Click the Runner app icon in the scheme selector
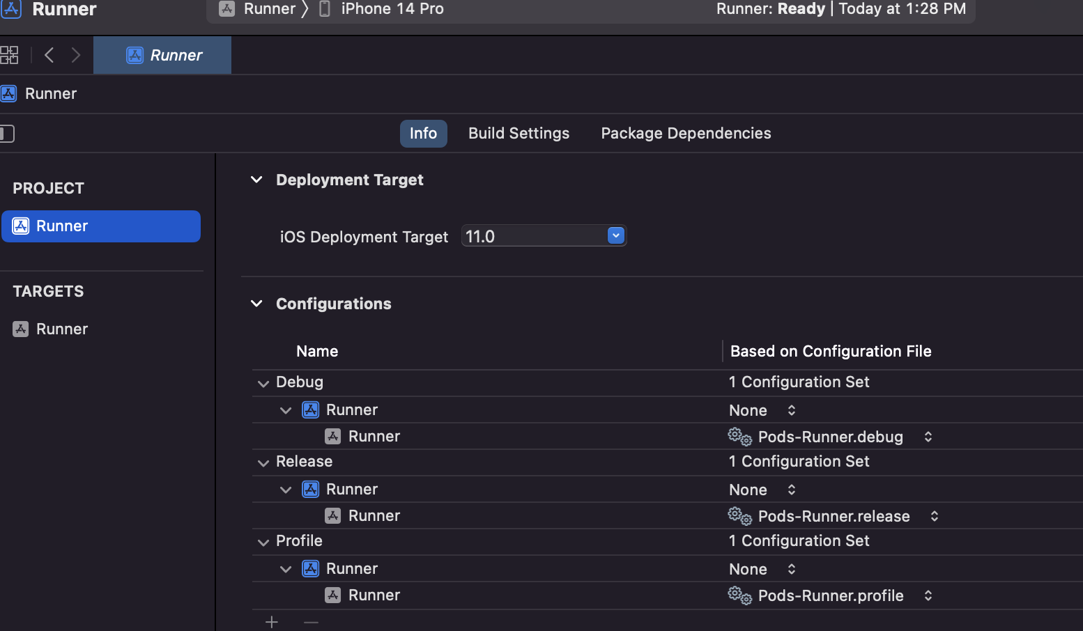This screenshot has width=1083, height=631. (x=226, y=8)
